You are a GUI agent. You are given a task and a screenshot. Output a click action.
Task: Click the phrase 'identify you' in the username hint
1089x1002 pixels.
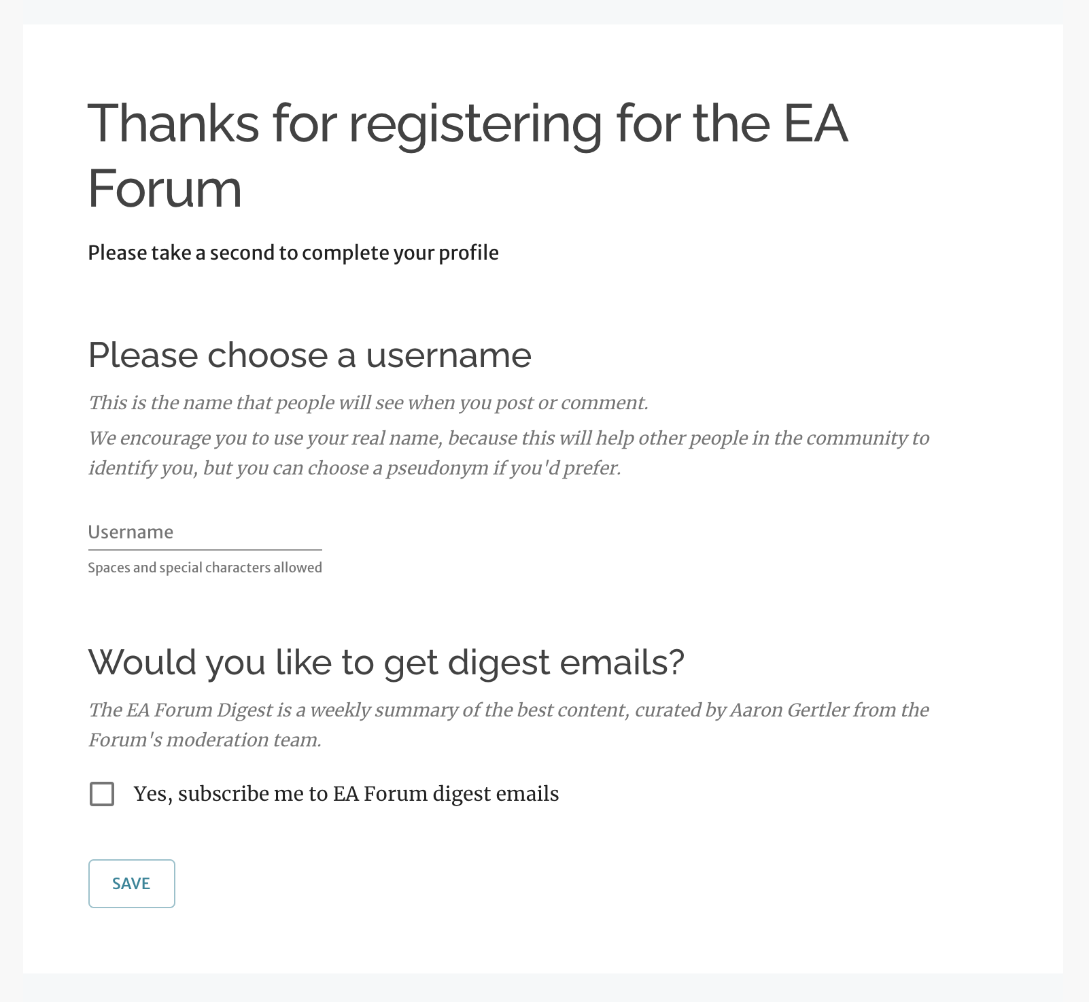tap(141, 468)
